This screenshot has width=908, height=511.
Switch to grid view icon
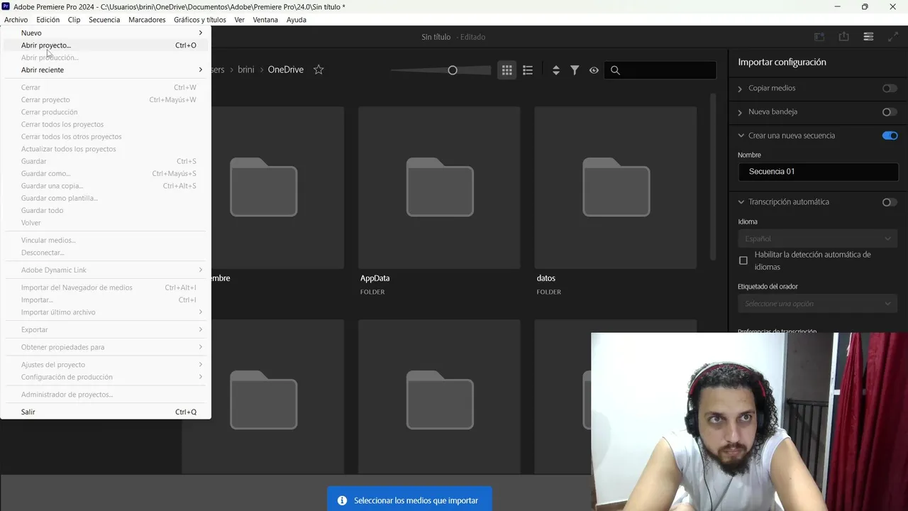(x=506, y=70)
